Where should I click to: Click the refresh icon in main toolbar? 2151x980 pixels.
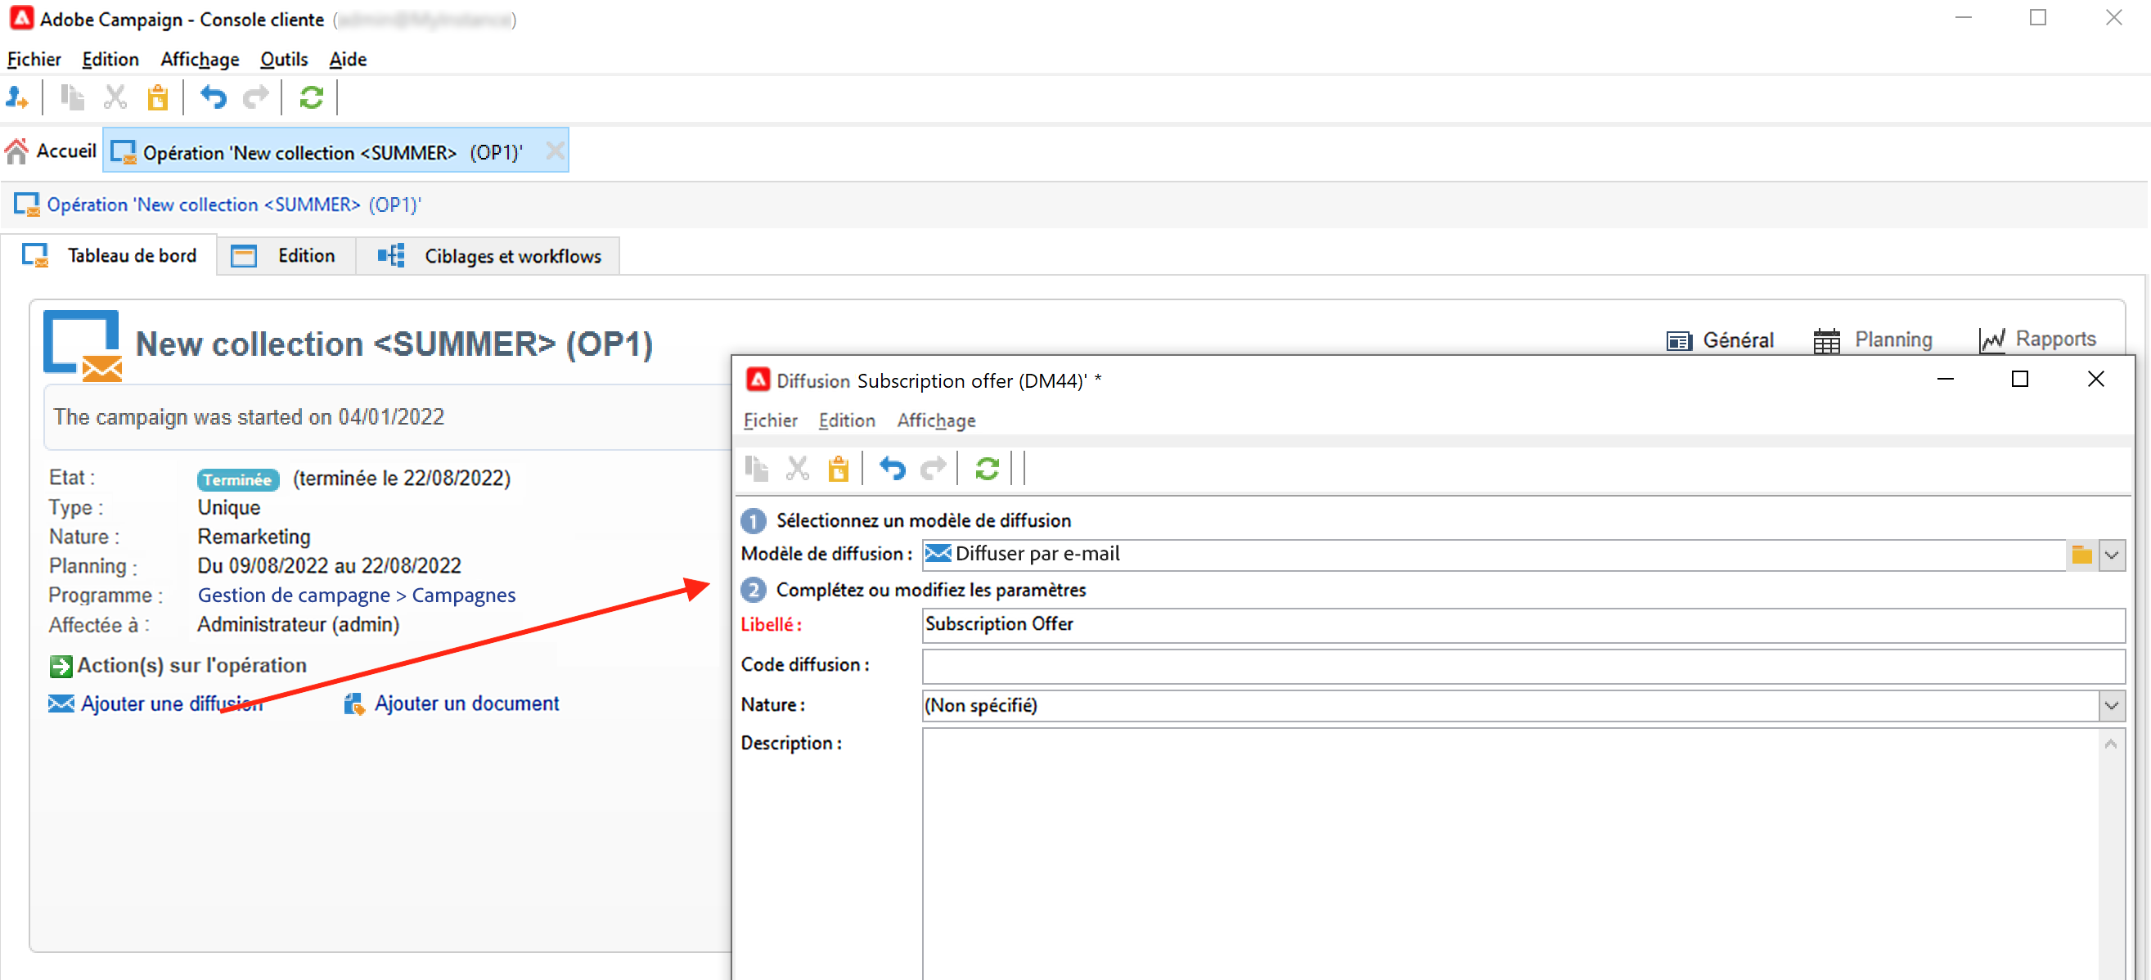311,97
